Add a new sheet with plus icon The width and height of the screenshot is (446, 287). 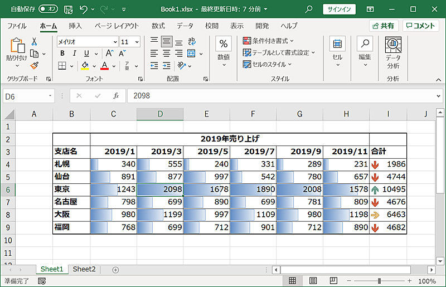[115, 270]
